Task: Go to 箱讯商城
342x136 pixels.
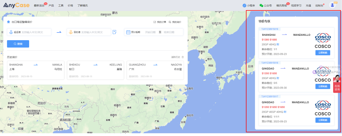Action: [x=282, y=5]
